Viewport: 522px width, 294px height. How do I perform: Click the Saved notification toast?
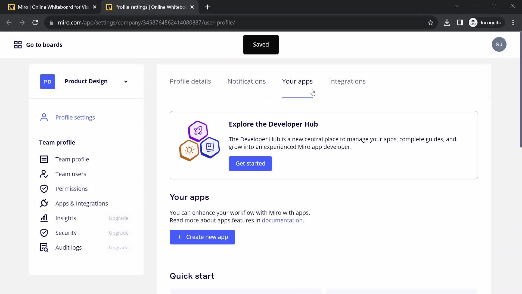coord(261,45)
